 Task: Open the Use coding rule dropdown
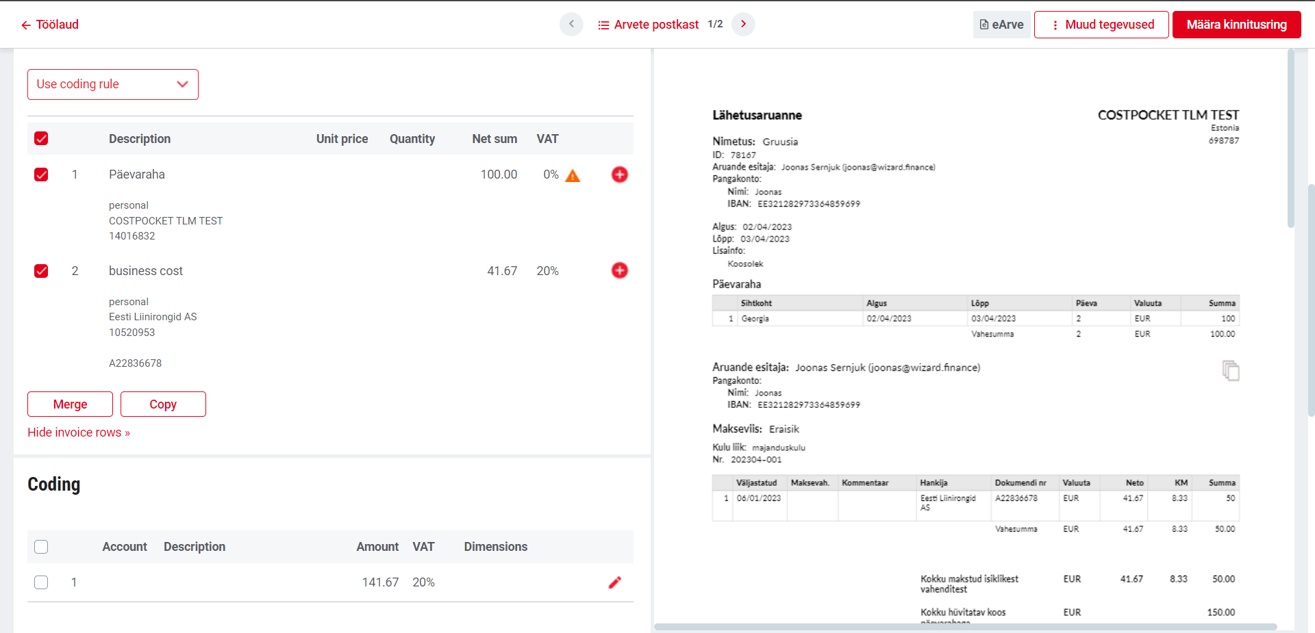tap(113, 84)
